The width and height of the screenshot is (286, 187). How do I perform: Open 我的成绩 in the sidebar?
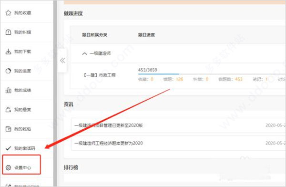22,90
